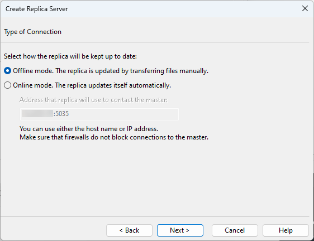This screenshot has height=241, width=314.
Task: Go to the next wizard step
Action: tap(180, 230)
